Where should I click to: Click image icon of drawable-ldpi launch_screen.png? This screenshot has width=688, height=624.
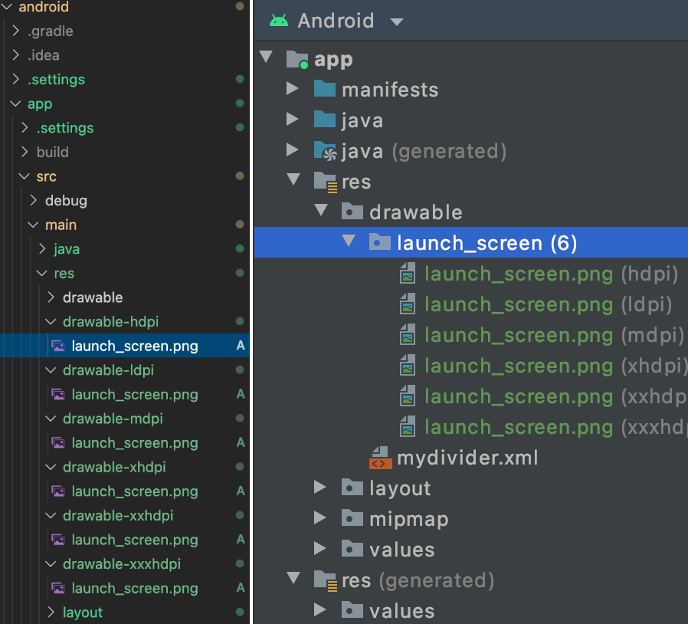[58, 394]
